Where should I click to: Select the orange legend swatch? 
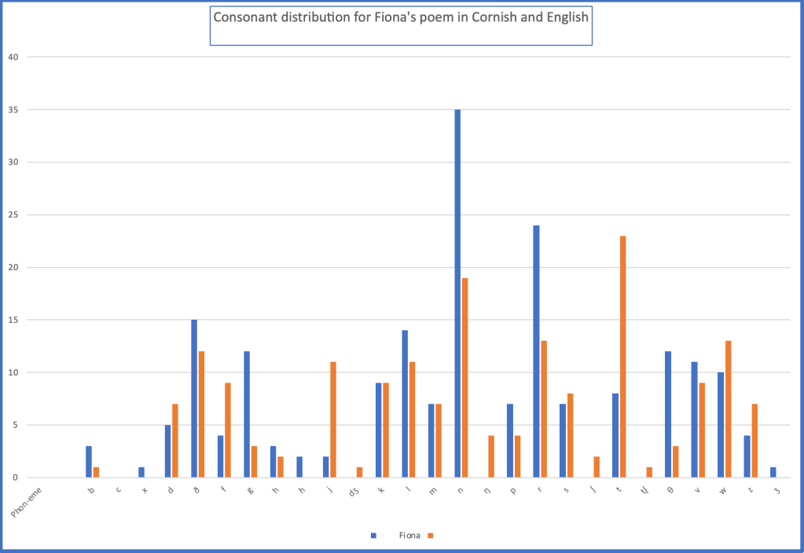pos(430,535)
